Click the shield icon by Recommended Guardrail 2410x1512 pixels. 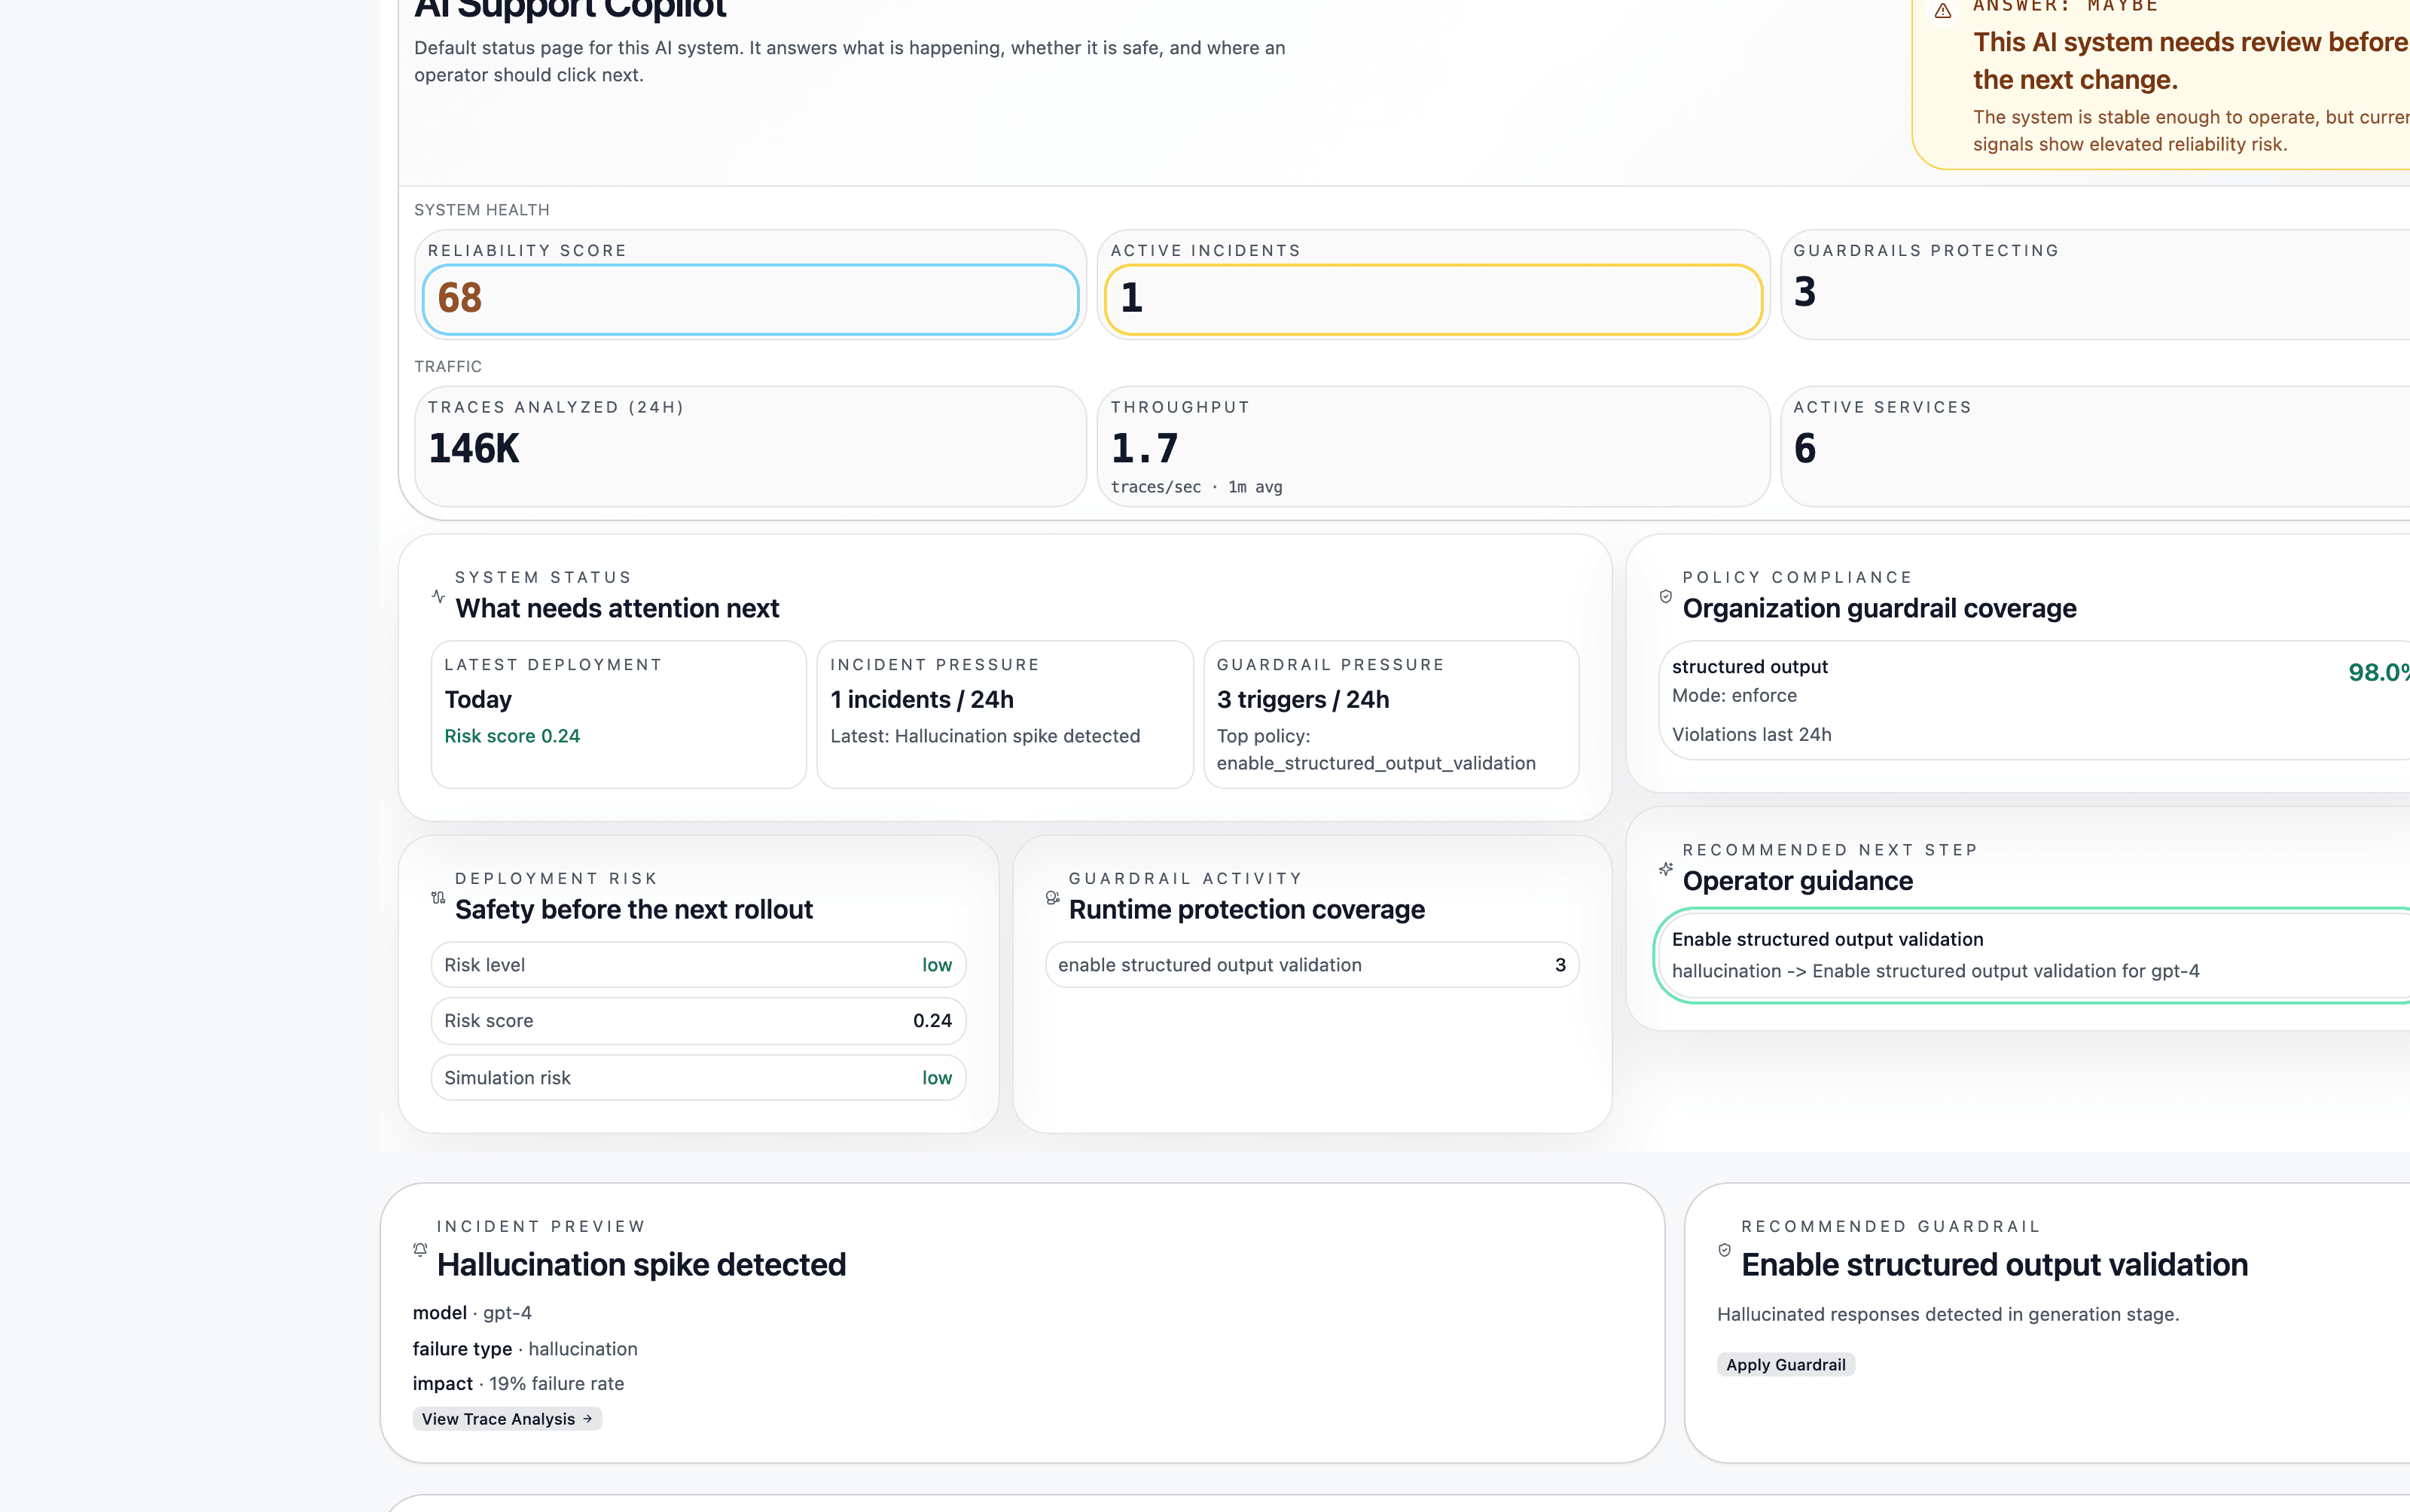[1724, 1249]
